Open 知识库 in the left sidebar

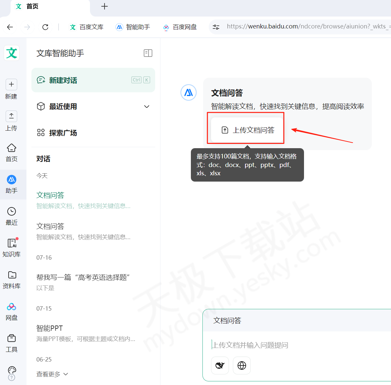coord(12,248)
